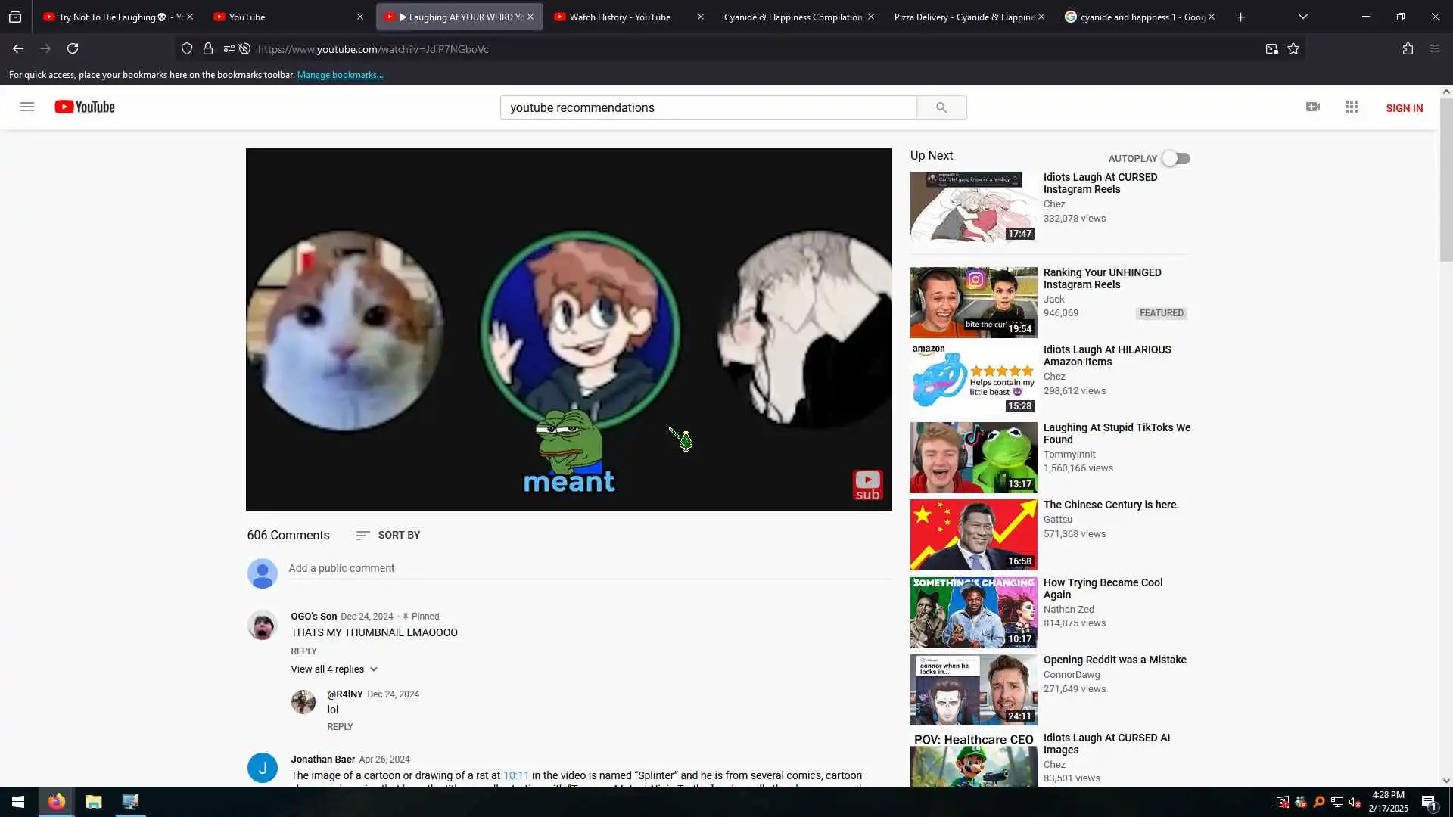The height and width of the screenshot is (817, 1453).
Task: Switch to Watch History - YouTube tab
Action: 620,17
